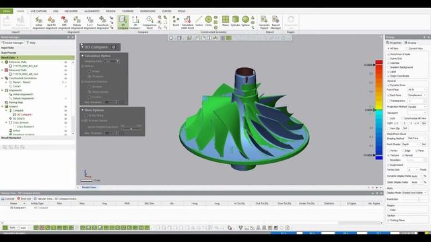Select the Shortest projection direction
This screenshot has width=431, height=242.
point(90,87)
